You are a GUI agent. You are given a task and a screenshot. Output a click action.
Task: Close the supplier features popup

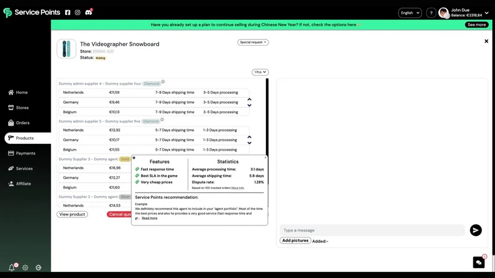[265, 157]
